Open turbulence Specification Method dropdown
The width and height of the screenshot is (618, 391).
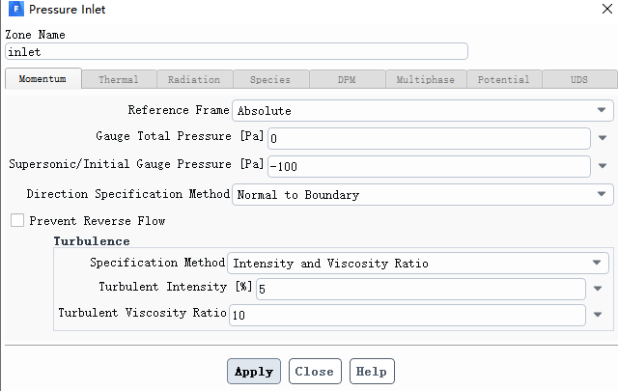[418, 263]
